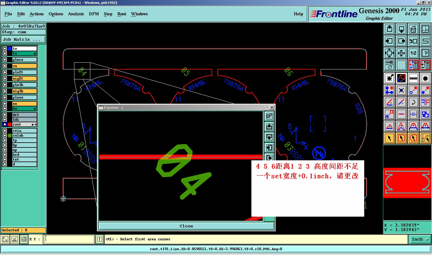Click the Popview window X button

271,108
